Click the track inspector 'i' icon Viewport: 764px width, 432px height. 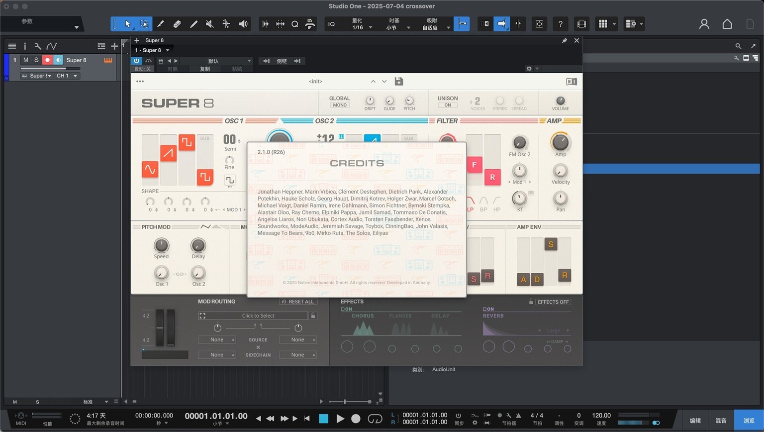click(x=25, y=46)
